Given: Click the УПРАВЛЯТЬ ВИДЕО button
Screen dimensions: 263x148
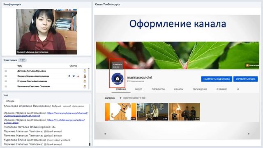Looking at the screenshot, I should click(246, 79).
